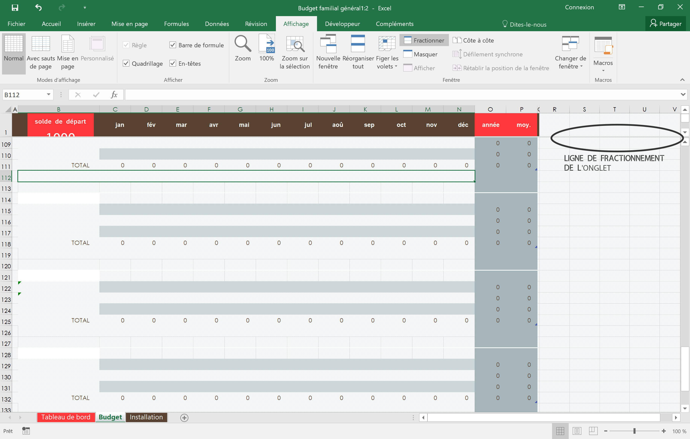Expand the Name Box dropdown arrow
Image resolution: width=690 pixels, height=439 pixels.
pos(48,95)
